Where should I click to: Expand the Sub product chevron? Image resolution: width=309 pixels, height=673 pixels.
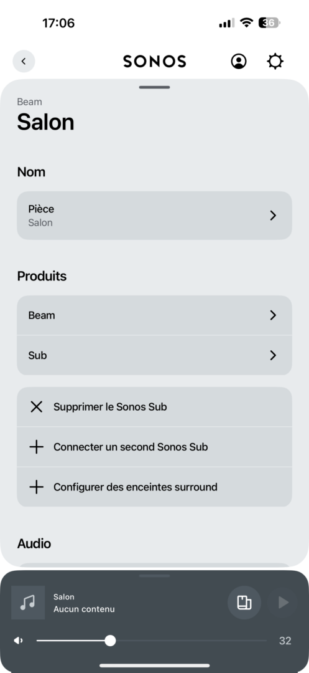pyautogui.click(x=273, y=355)
